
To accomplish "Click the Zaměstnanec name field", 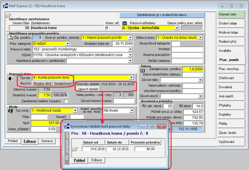I will (67, 28).
